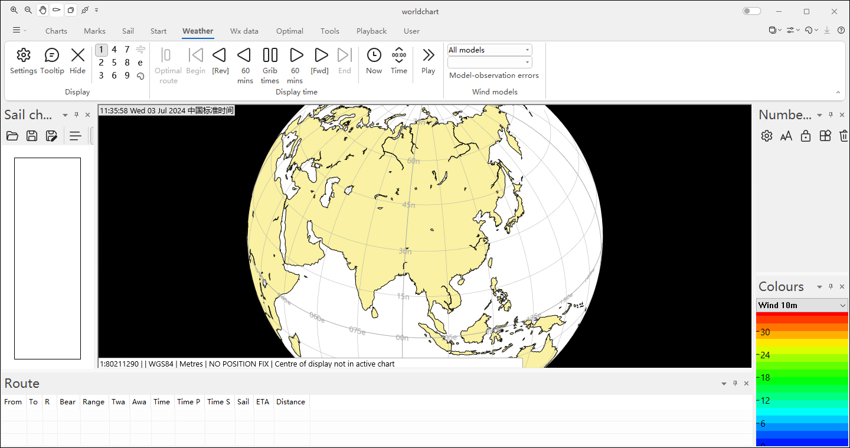
Task: Open sail chart folder icon
Action: (x=12, y=136)
